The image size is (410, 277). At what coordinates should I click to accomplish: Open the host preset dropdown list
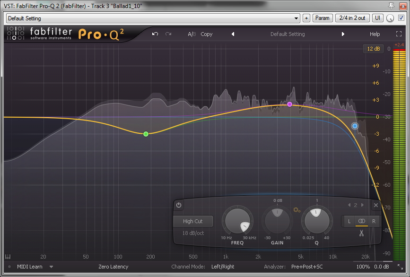(153, 18)
